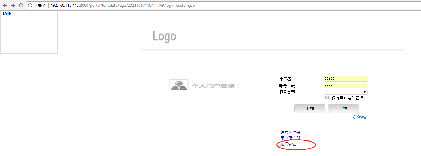Open the 用户预注册 link
Screen dimensions: 421x156
pyautogui.click(x=290, y=138)
